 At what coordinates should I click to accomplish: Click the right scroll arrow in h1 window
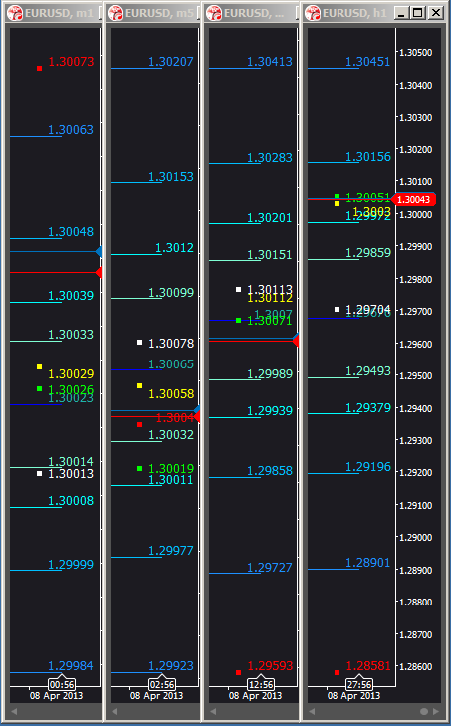click(436, 711)
